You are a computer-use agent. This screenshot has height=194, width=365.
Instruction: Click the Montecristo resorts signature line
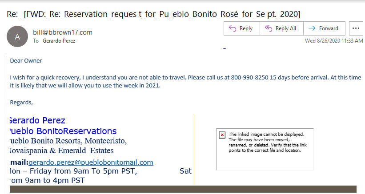coord(68,141)
